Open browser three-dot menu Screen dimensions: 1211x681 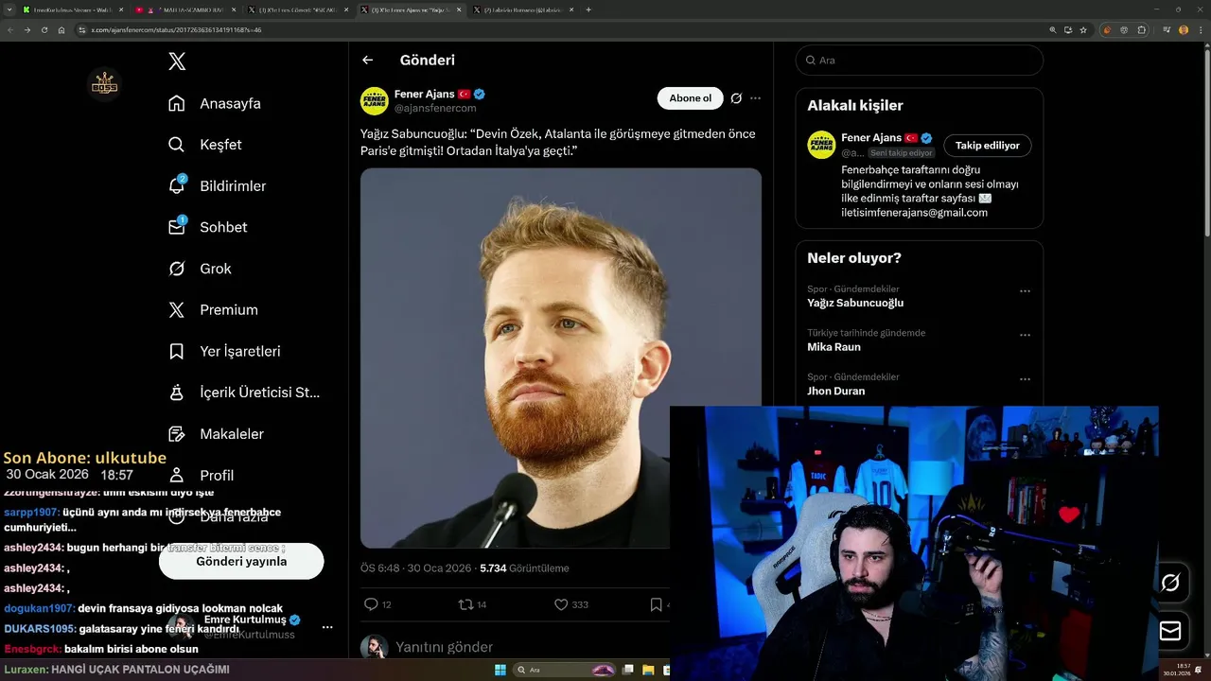tap(1200, 30)
